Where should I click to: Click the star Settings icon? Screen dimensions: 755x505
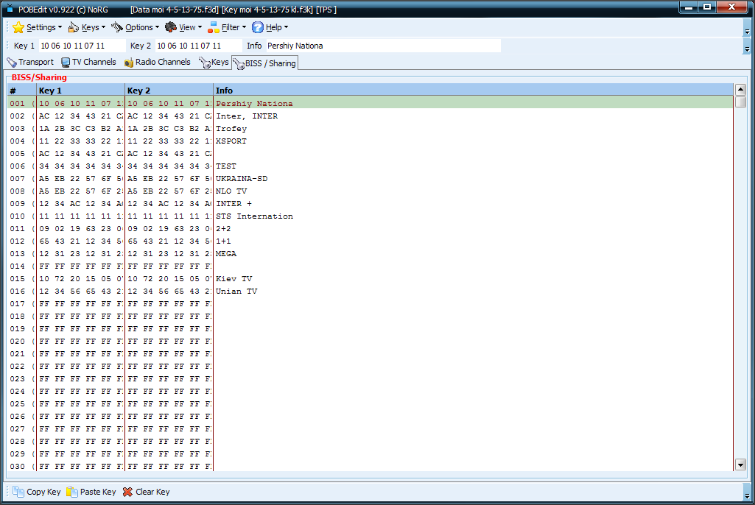tap(18, 27)
